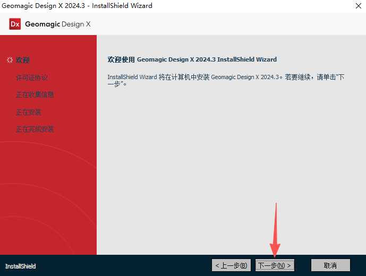This screenshot has height=276, width=366.
Task: Click the window title bar text
Action: pos(77,6)
